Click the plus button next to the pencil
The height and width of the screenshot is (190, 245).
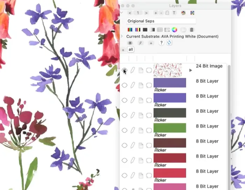(x=151, y=43)
